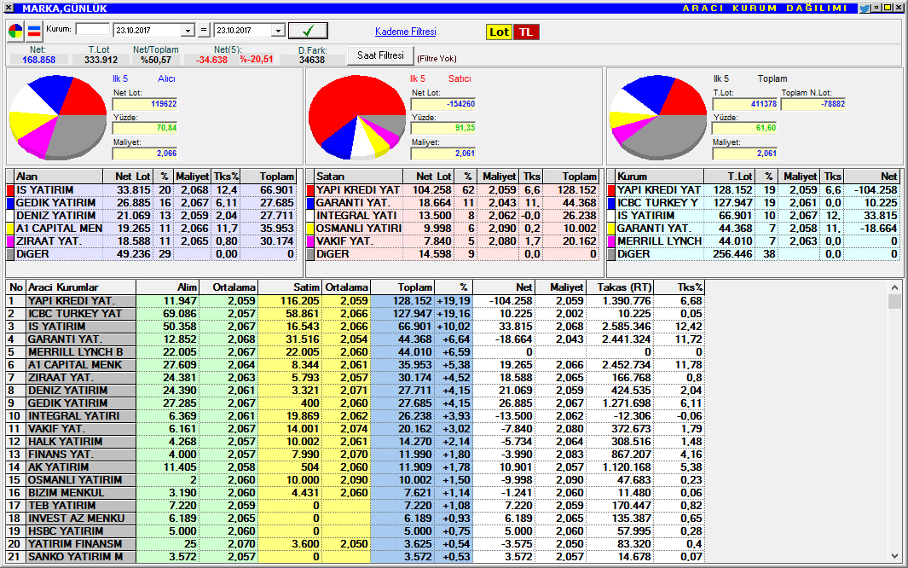Select row 5 MERRILL LYNCH B in broker list

coord(355,352)
